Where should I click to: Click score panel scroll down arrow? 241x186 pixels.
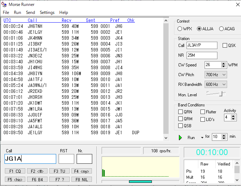pos(237,180)
